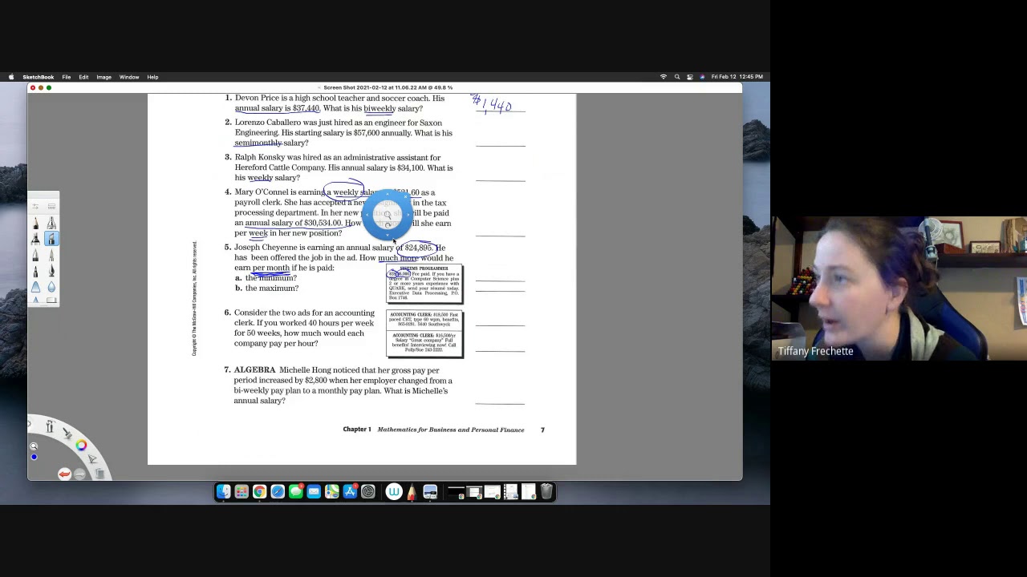This screenshot has height=577, width=1027.
Task: Select the airbrush tool in brush palette
Action: pyautogui.click(x=51, y=223)
